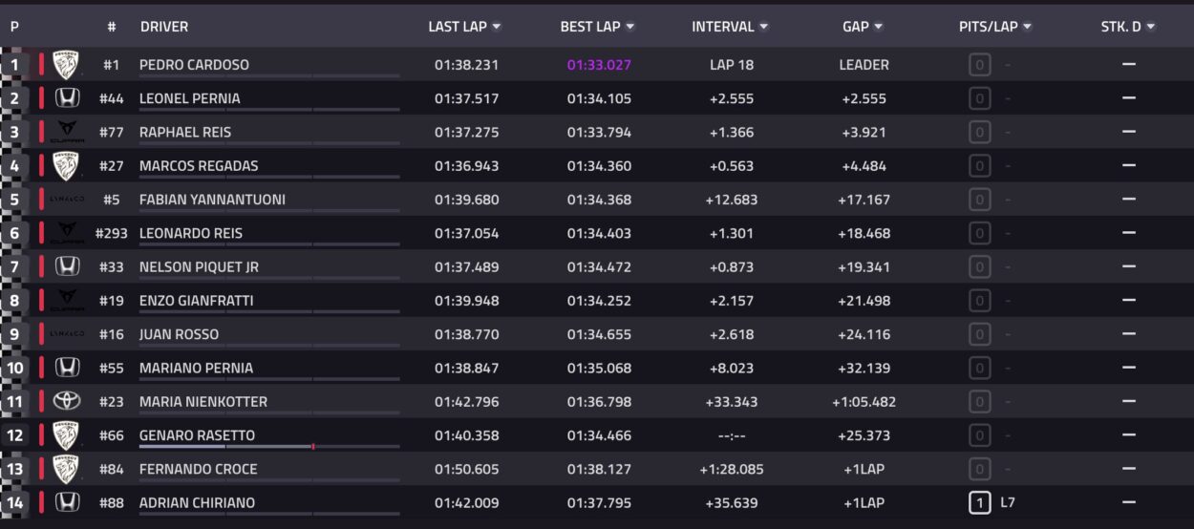
Task: Click Adrian Chiriano's pit stop count box
Action: pos(979,502)
